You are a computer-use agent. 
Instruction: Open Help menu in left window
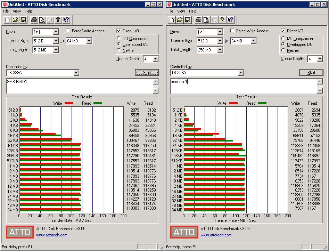tap(28, 11)
